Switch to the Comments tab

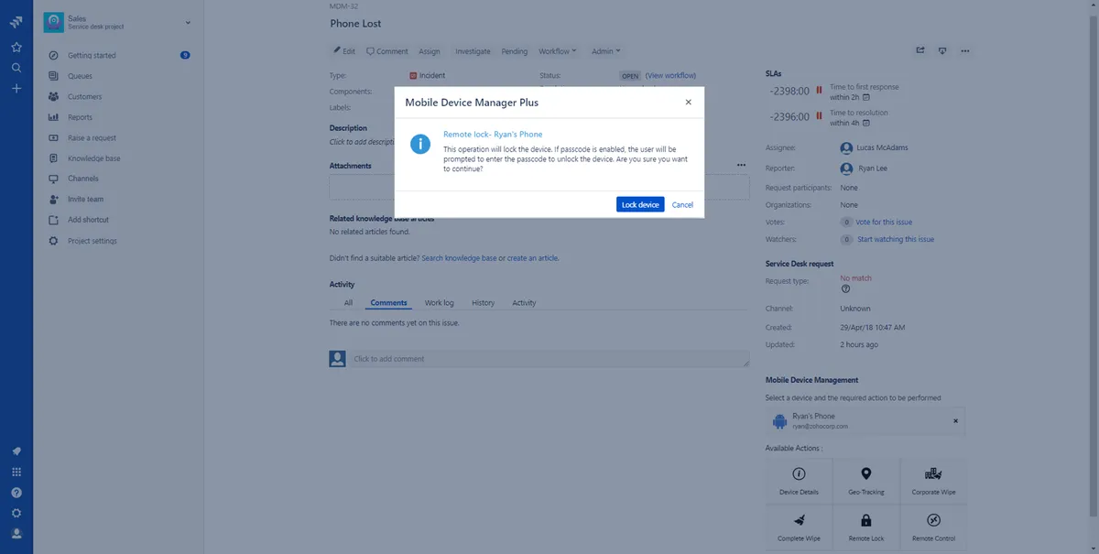click(389, 303)
